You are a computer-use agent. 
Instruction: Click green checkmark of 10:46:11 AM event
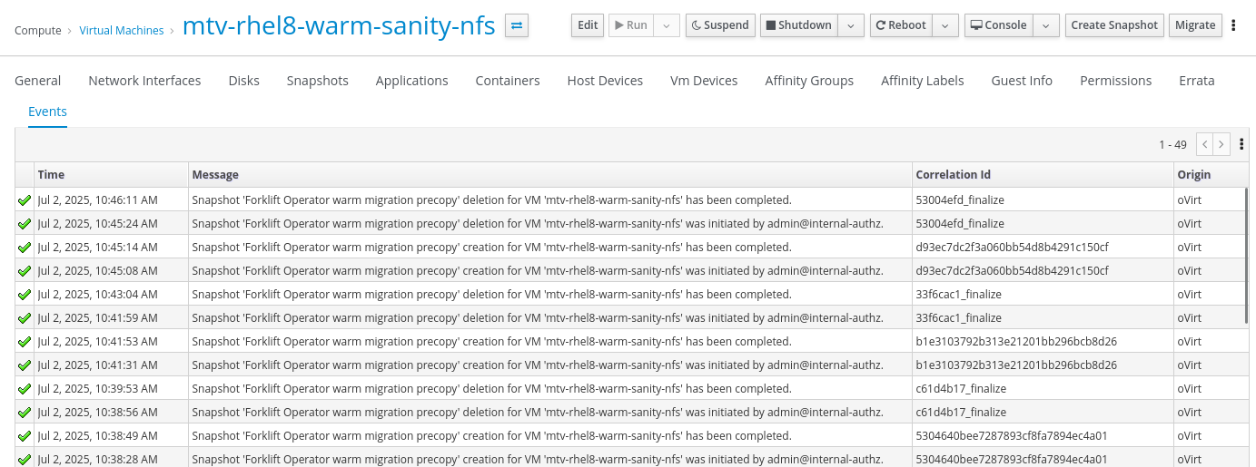pos(25,199)
